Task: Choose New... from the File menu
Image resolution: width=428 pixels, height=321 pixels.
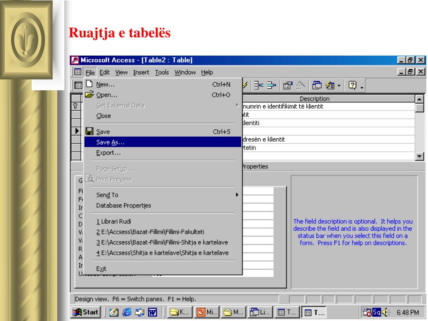Action: (163, 84)
